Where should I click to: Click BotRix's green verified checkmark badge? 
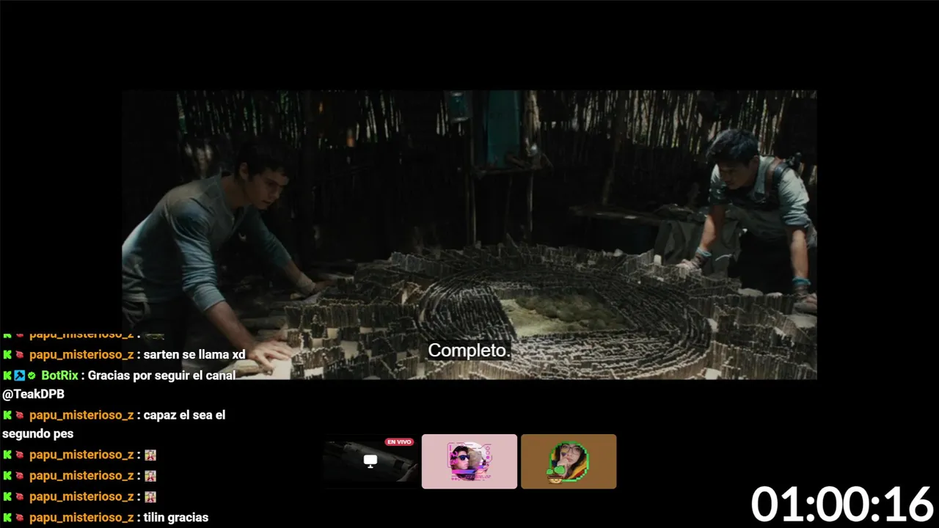[32, 375]
